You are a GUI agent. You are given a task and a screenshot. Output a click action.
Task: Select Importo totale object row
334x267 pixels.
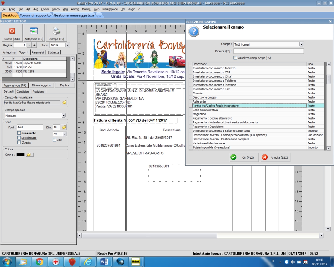click(34, 63)
